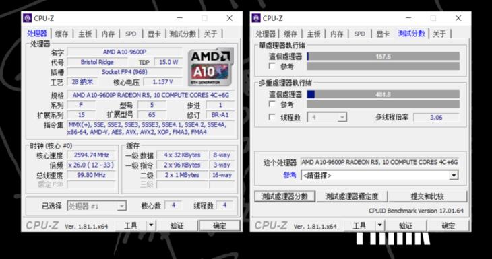Switch to 主板 tab in right window

(x=314, y=34)
